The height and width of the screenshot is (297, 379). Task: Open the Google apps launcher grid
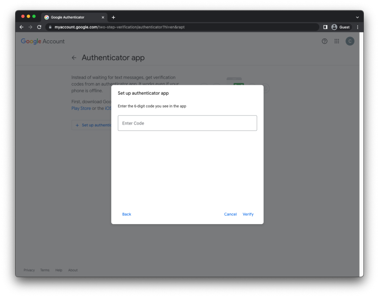click(x=336, y=41)
